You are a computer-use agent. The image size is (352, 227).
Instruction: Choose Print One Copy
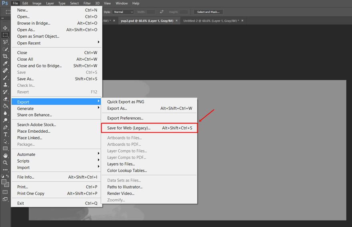(x=56, y=193)
